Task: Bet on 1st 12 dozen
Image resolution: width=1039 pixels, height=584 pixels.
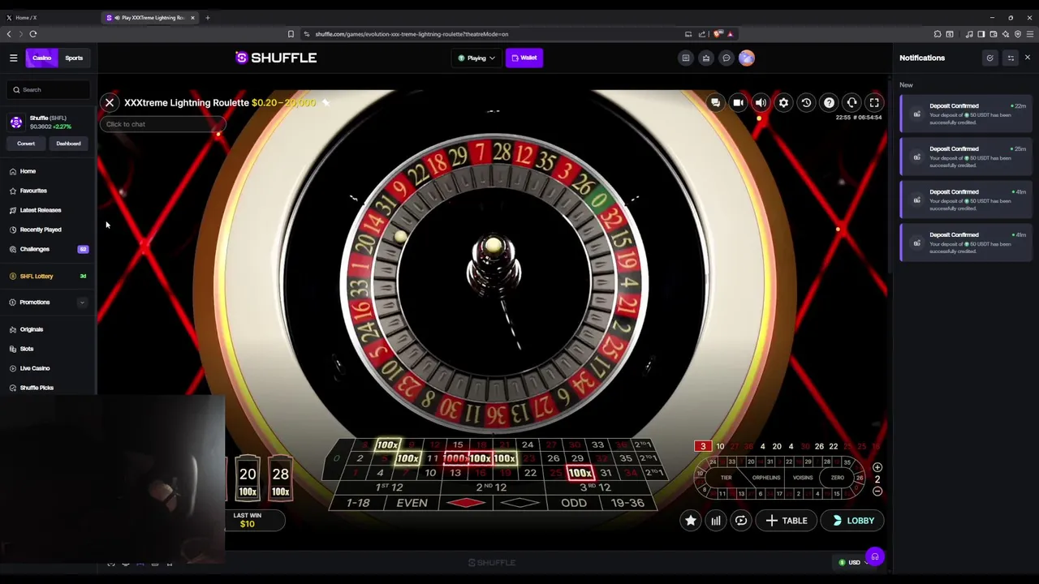Action: (389, 487)
